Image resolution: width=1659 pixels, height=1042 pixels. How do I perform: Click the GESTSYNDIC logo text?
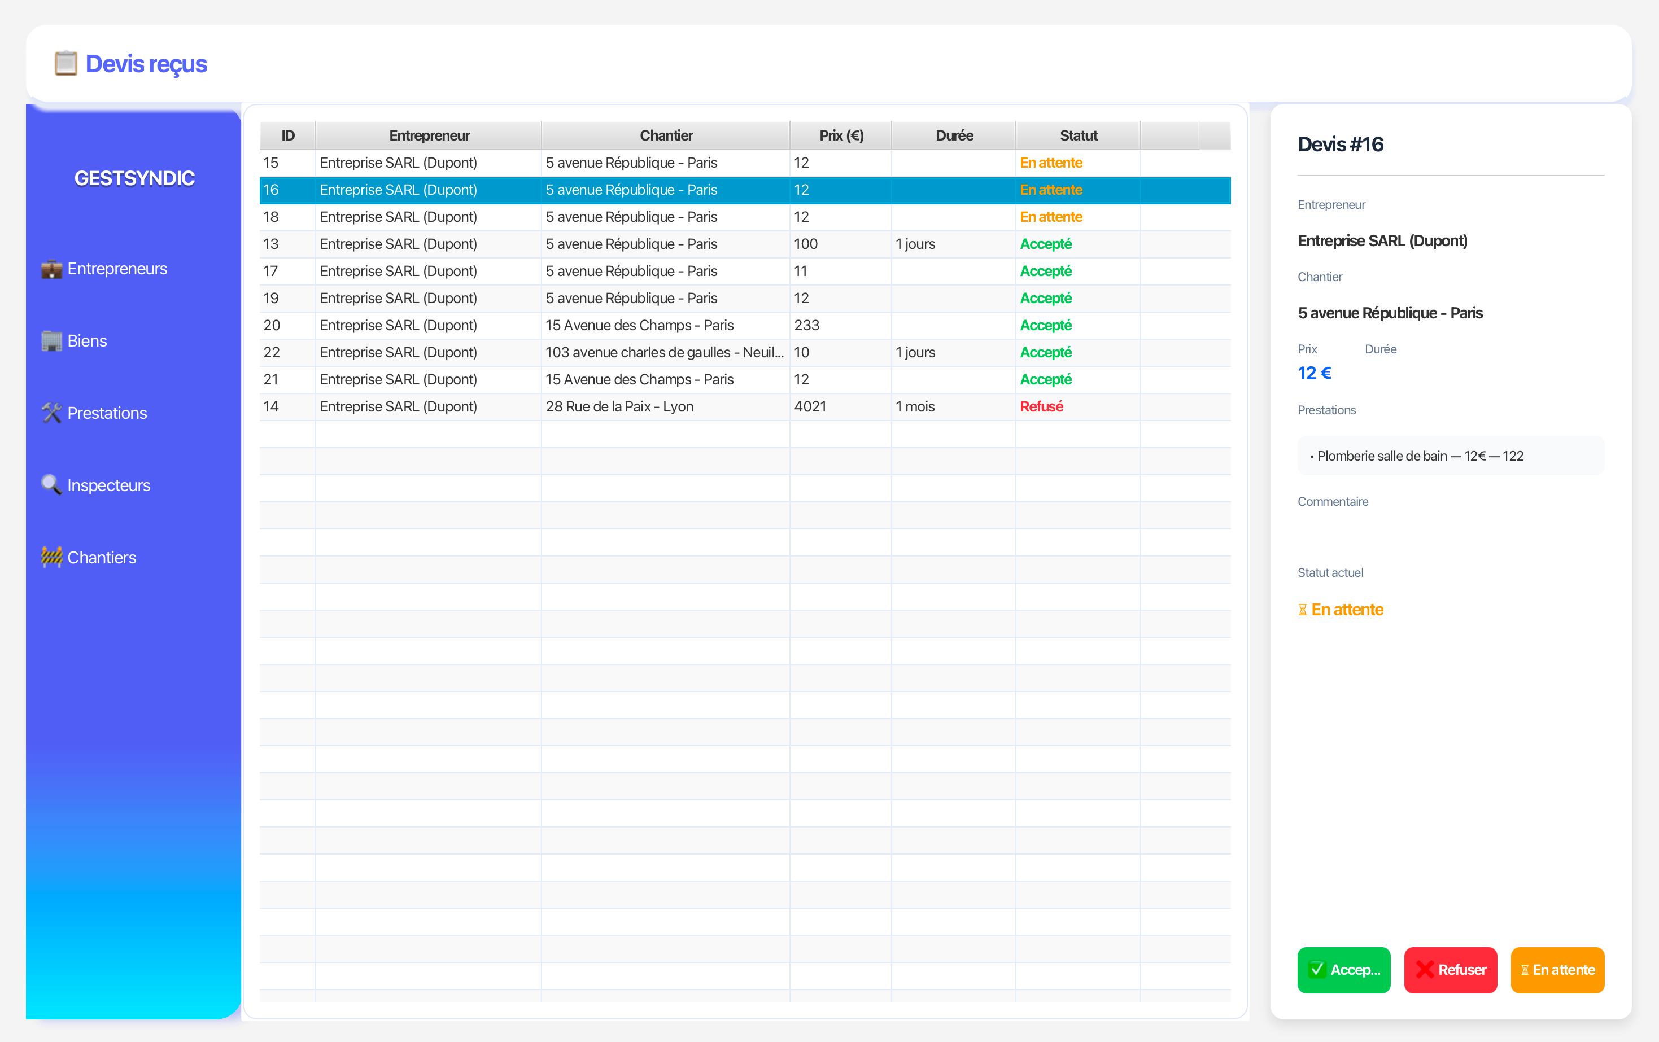click(x=134, y=178)
